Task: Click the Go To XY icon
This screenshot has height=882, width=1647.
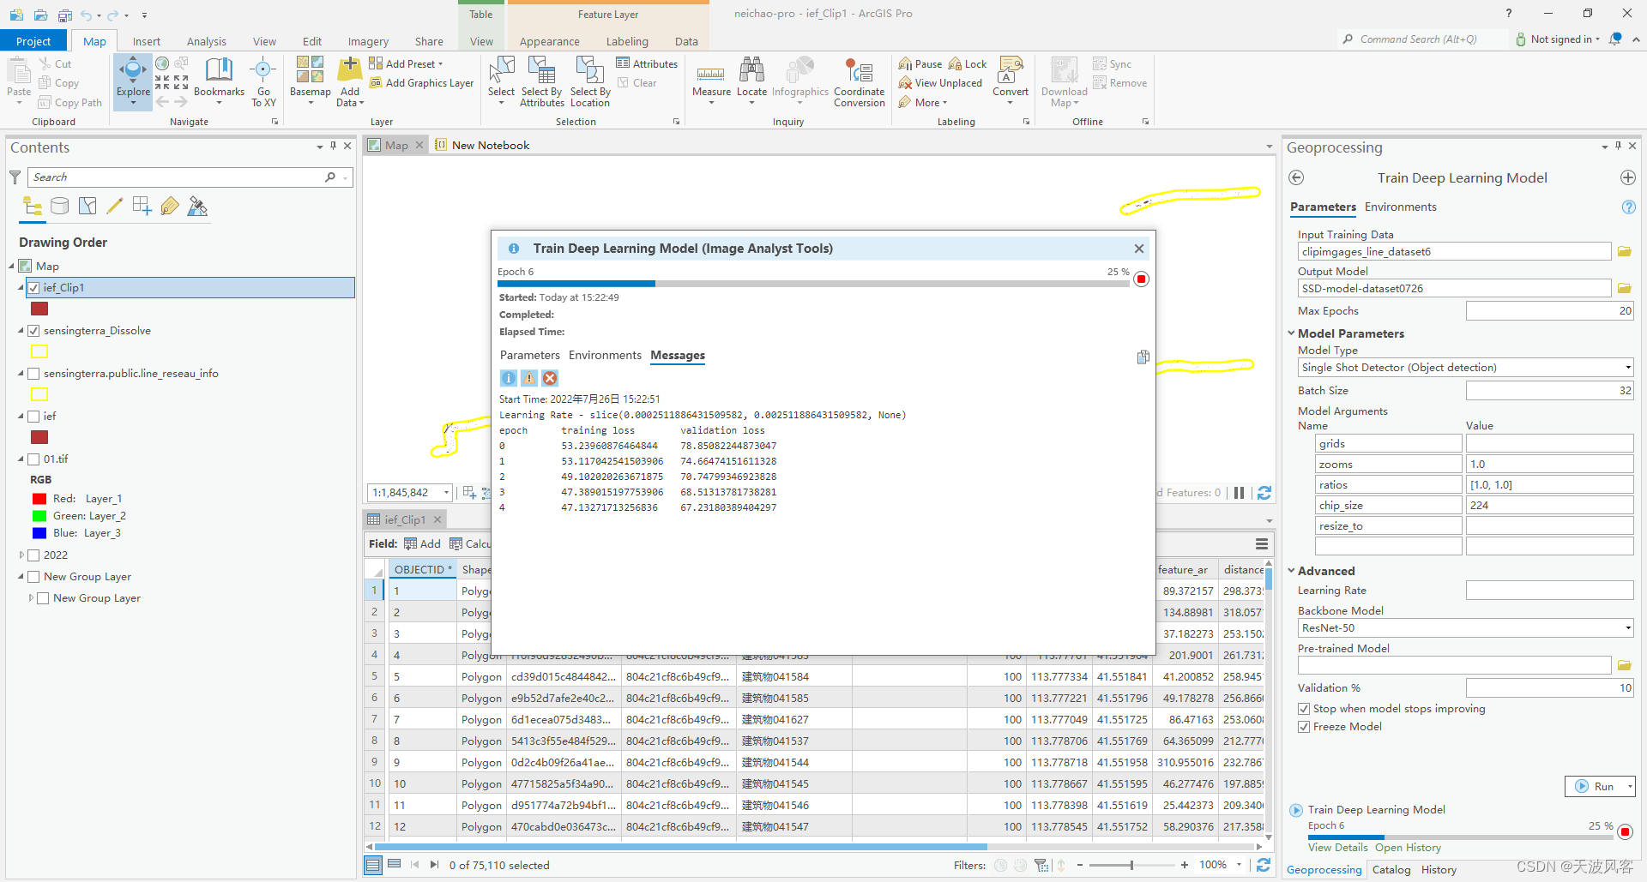Action: pyautogui.click(x=263, y=70)
